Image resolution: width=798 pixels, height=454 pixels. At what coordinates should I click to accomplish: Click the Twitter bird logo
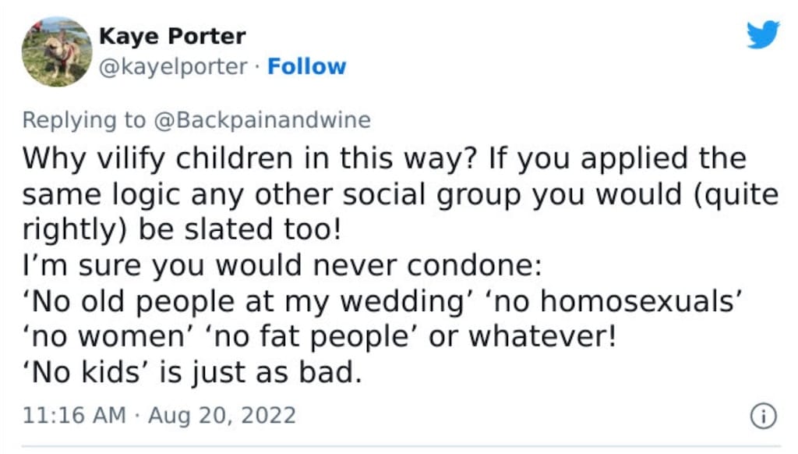[763, 34]
